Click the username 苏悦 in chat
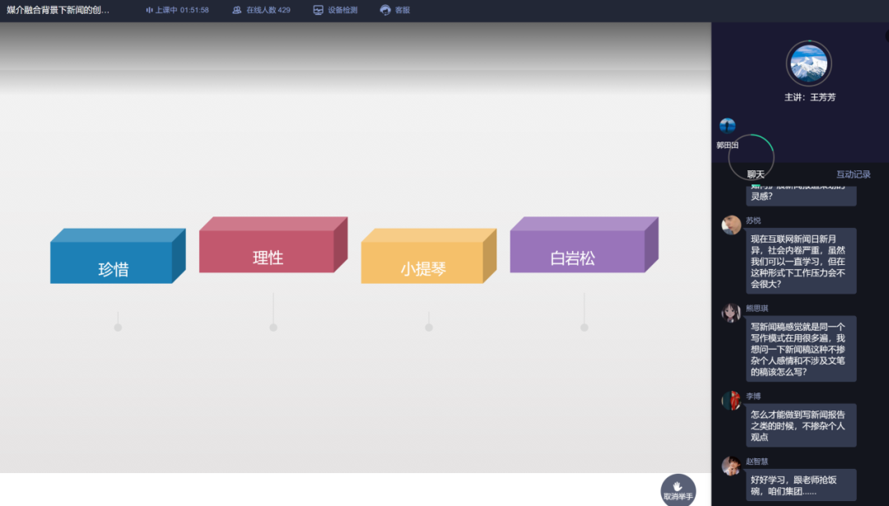Viewport: 889px width, 506px height. (753, 221)
